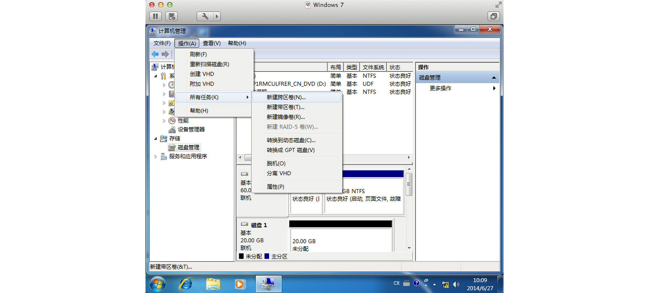Click the VM toolbar play arrow
This screenshot has height=293, width=649.
[217, 16]
